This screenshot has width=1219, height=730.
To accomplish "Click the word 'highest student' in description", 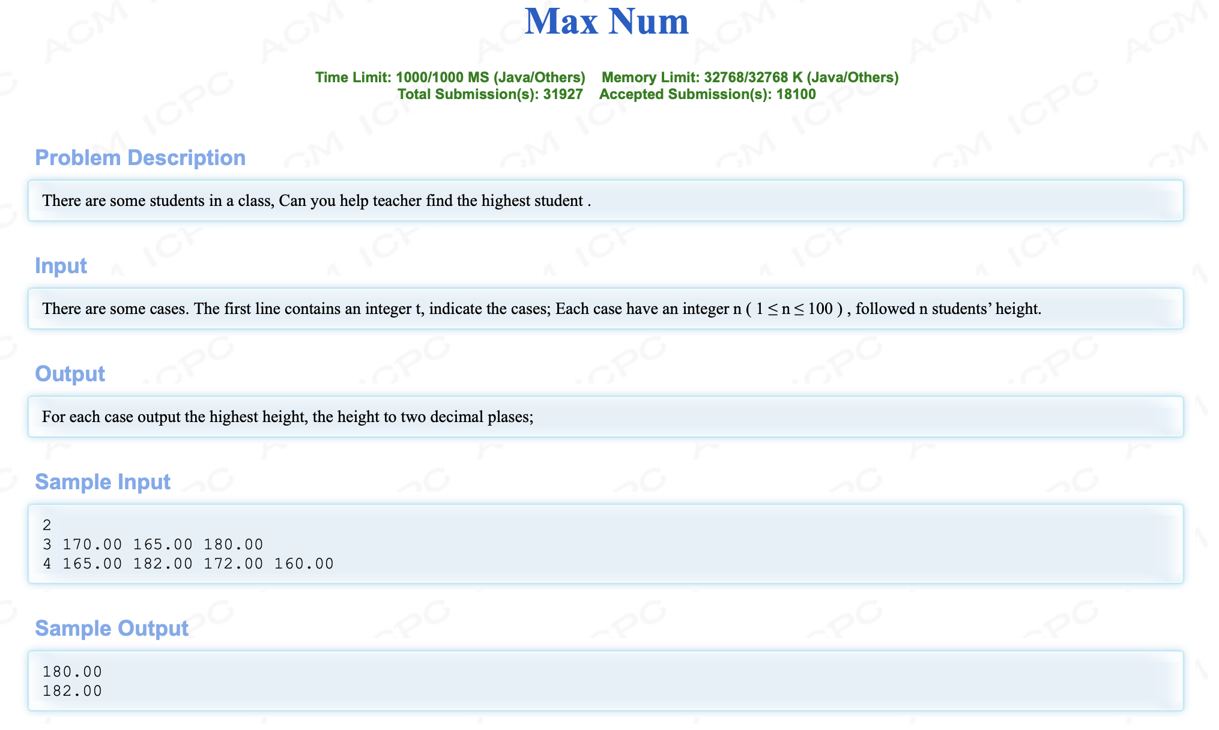I will coord(532,201).
